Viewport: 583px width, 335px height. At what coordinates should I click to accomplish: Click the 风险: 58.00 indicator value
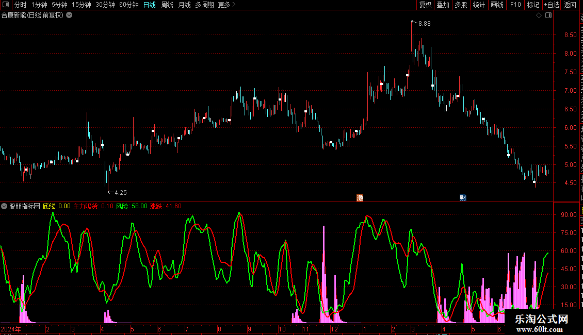tap(132, 206)
